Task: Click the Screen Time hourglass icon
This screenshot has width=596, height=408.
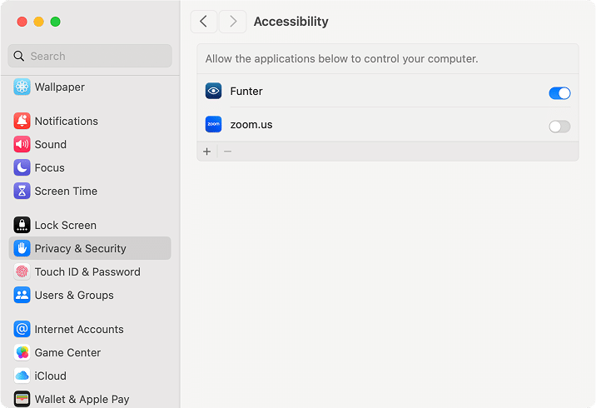Action: (22, 191)
